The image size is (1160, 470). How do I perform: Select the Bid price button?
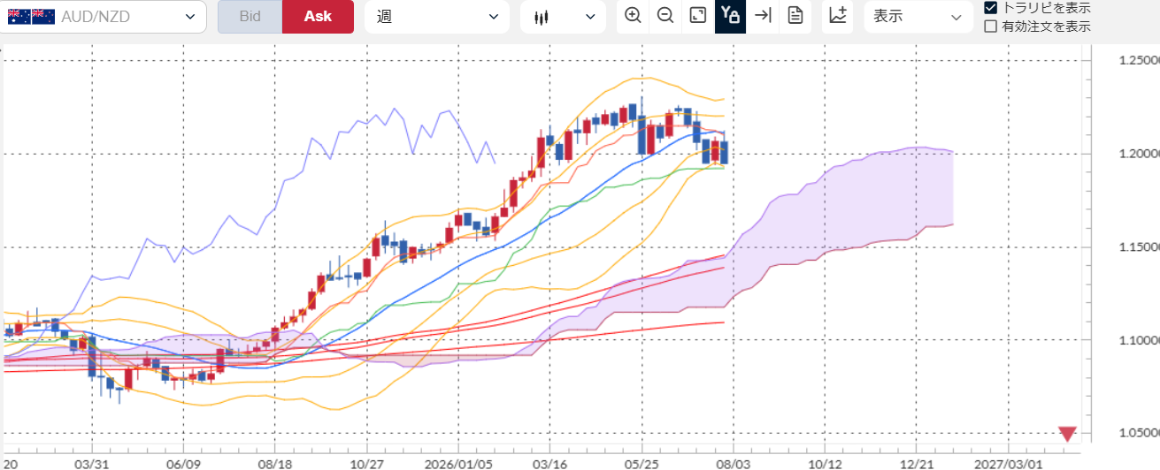pyautogui.click(x=250, y=16)
